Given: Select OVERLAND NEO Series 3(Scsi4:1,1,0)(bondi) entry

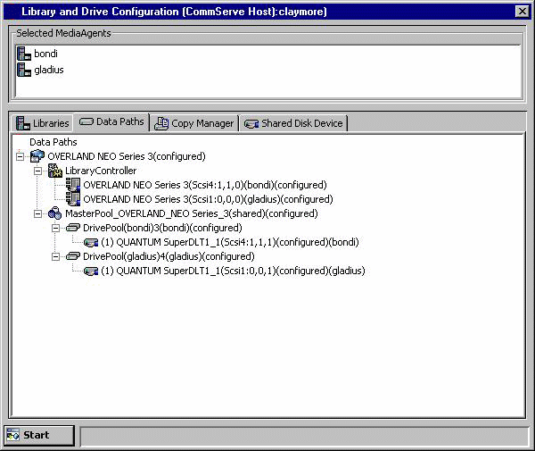Looking at the screenshot, I should point(204,185).
